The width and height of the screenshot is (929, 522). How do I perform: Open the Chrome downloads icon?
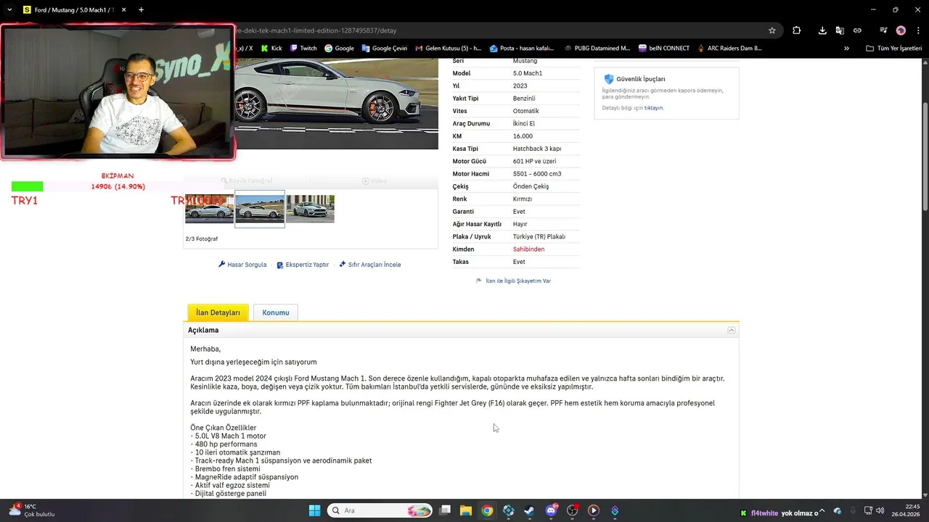pyautogui.click(x=822, y=30)
